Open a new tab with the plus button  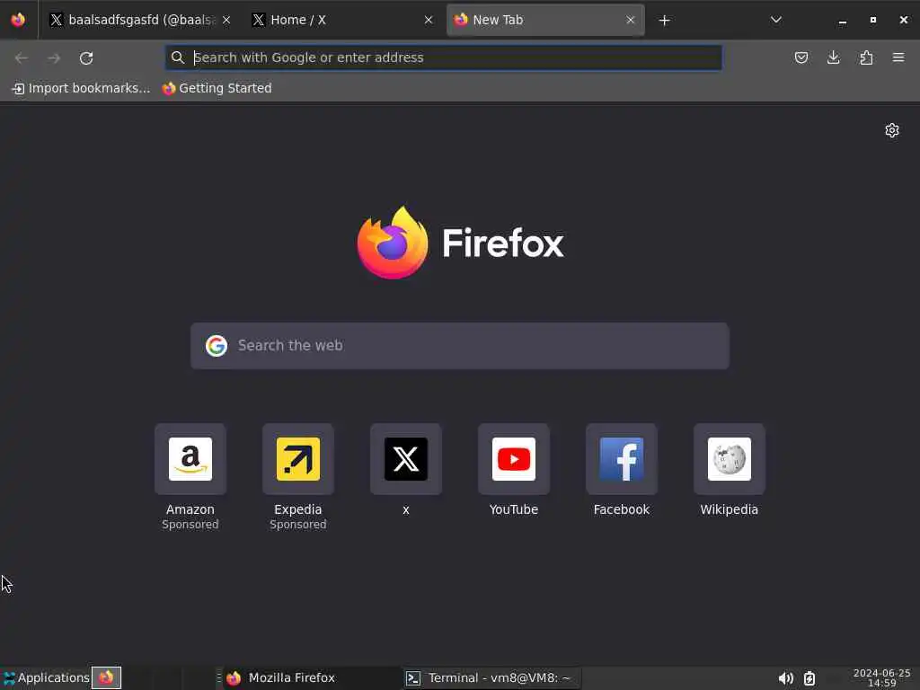664,21
